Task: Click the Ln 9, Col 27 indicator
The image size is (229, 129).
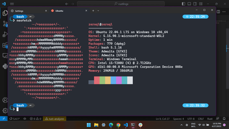Action: [162, 119]
